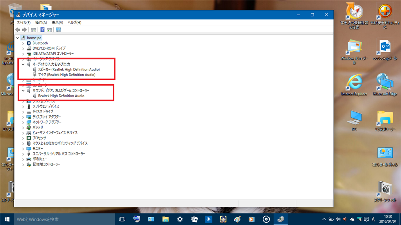Toggle the console tree toolbar button
The width and height of the screenshot is (401, 225).
[x=34, y=30]
